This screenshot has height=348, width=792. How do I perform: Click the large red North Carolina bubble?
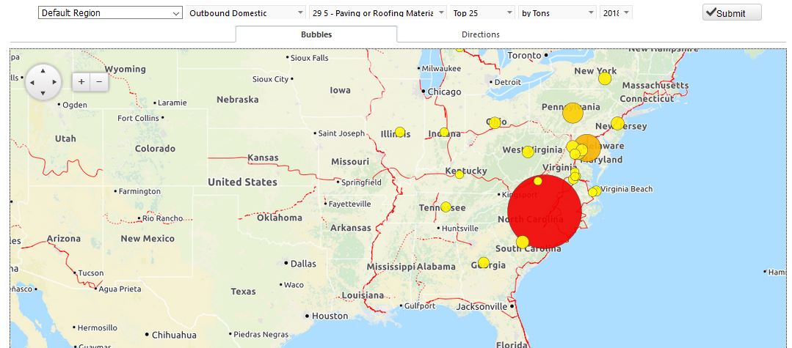click(x=545, y=212)
